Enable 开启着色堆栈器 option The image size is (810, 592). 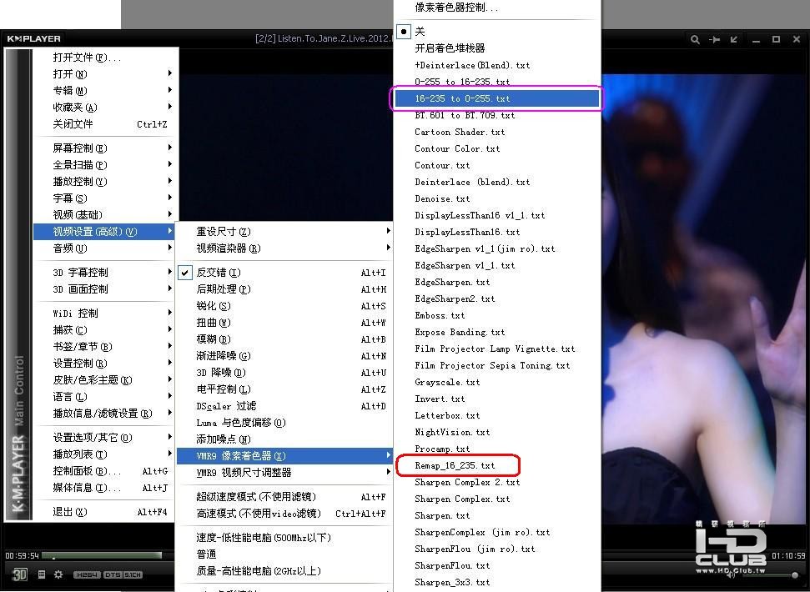(x=496, y=48)
